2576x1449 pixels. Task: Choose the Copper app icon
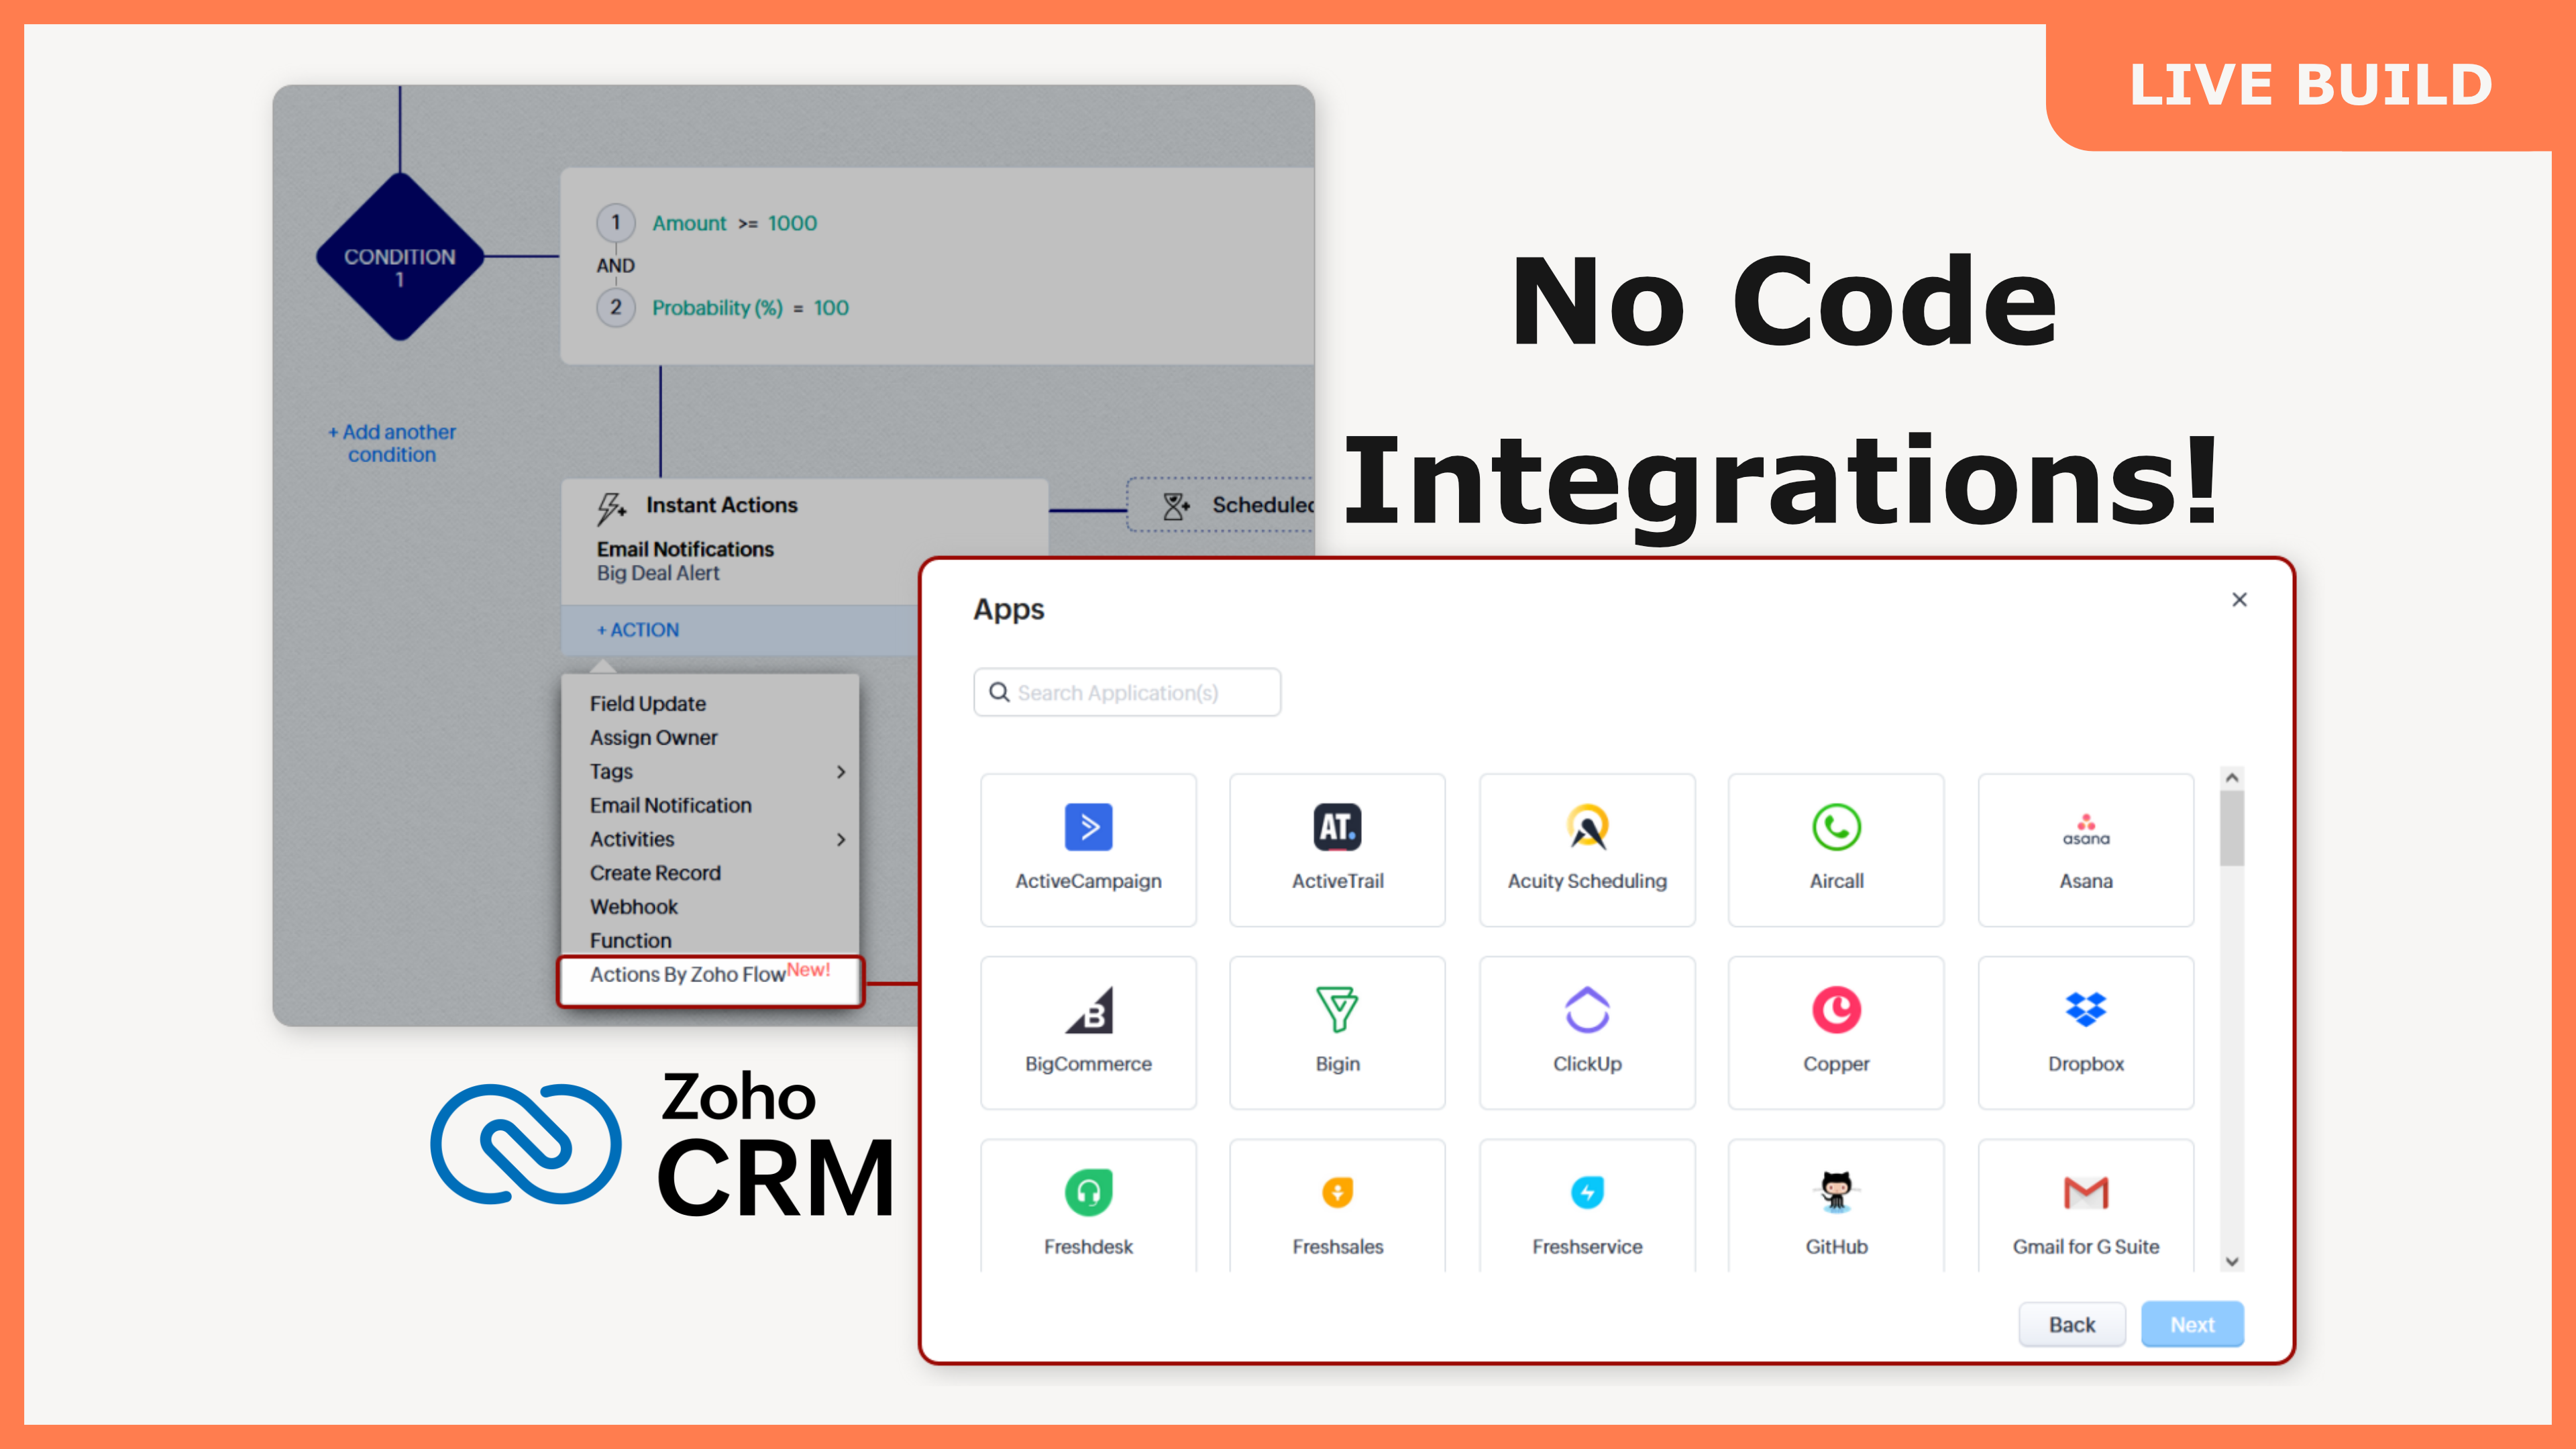point(1836,1010)
